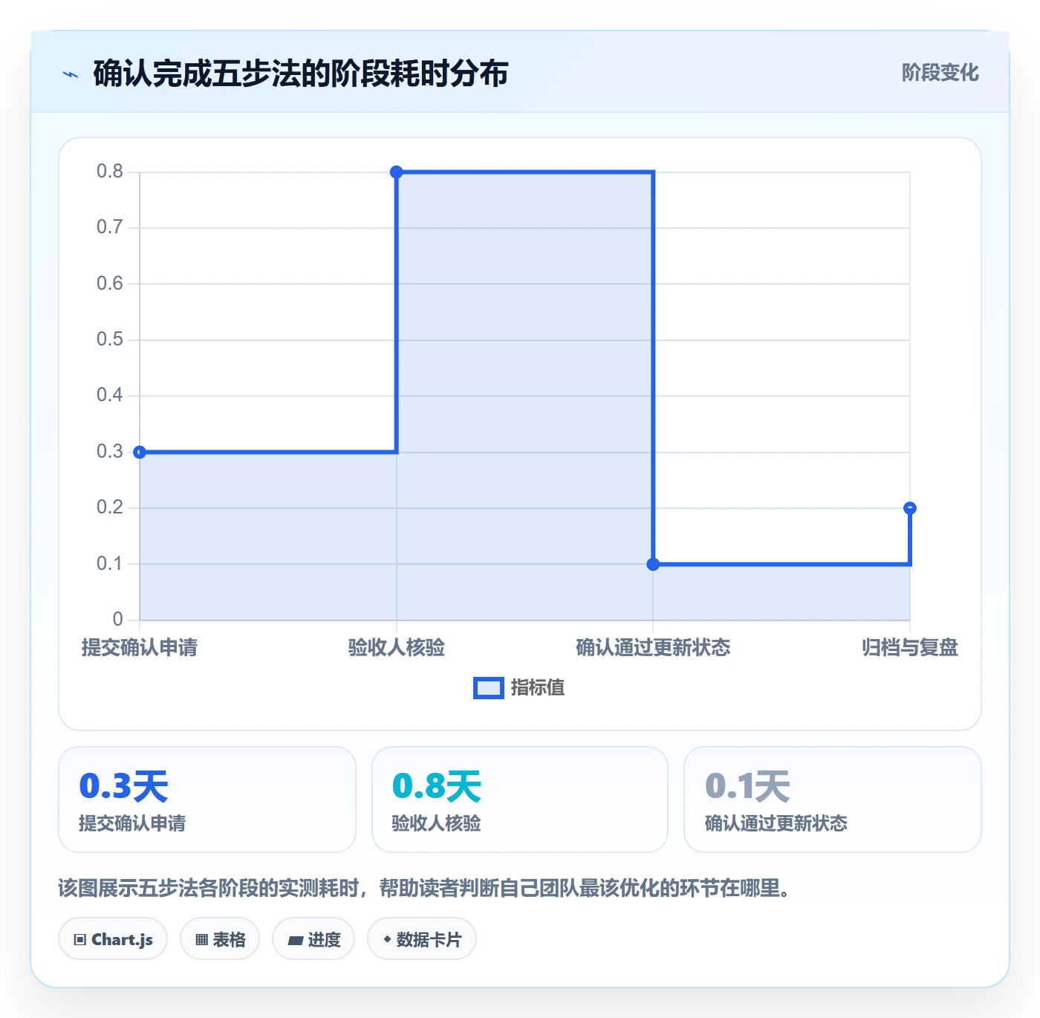Select the 数据卡片 tag chip
Screen dimensions: 1040x1018
[x=421, y=939]
